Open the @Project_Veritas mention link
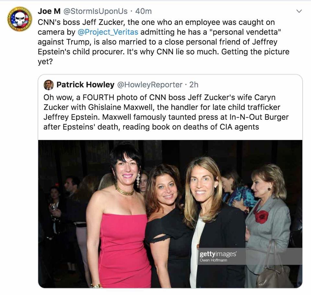This screenshot has width=311, height=295. pyautogui.click(x=108, y=32)
